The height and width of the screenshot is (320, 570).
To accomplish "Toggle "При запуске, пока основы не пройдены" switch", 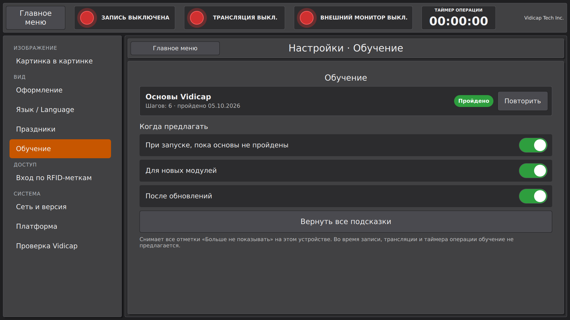I will click(x=533, y=145).
